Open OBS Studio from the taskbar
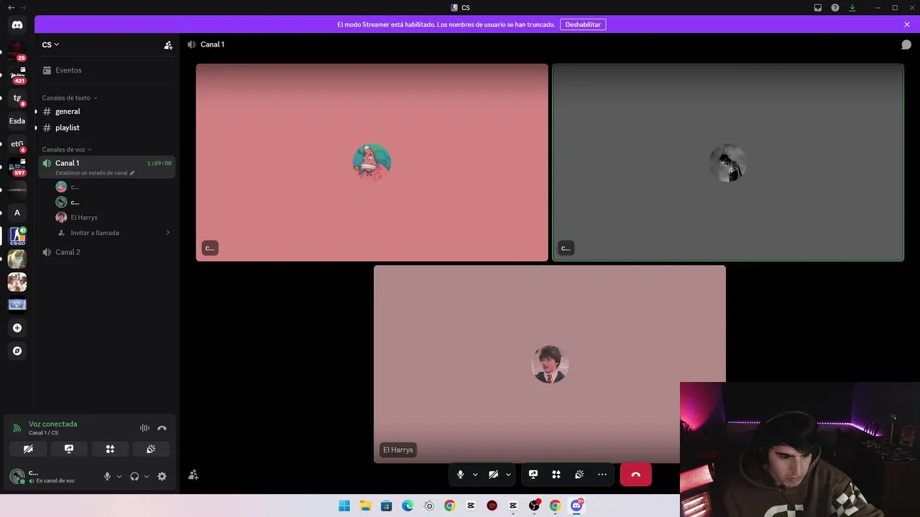 [x=534, y=506]
